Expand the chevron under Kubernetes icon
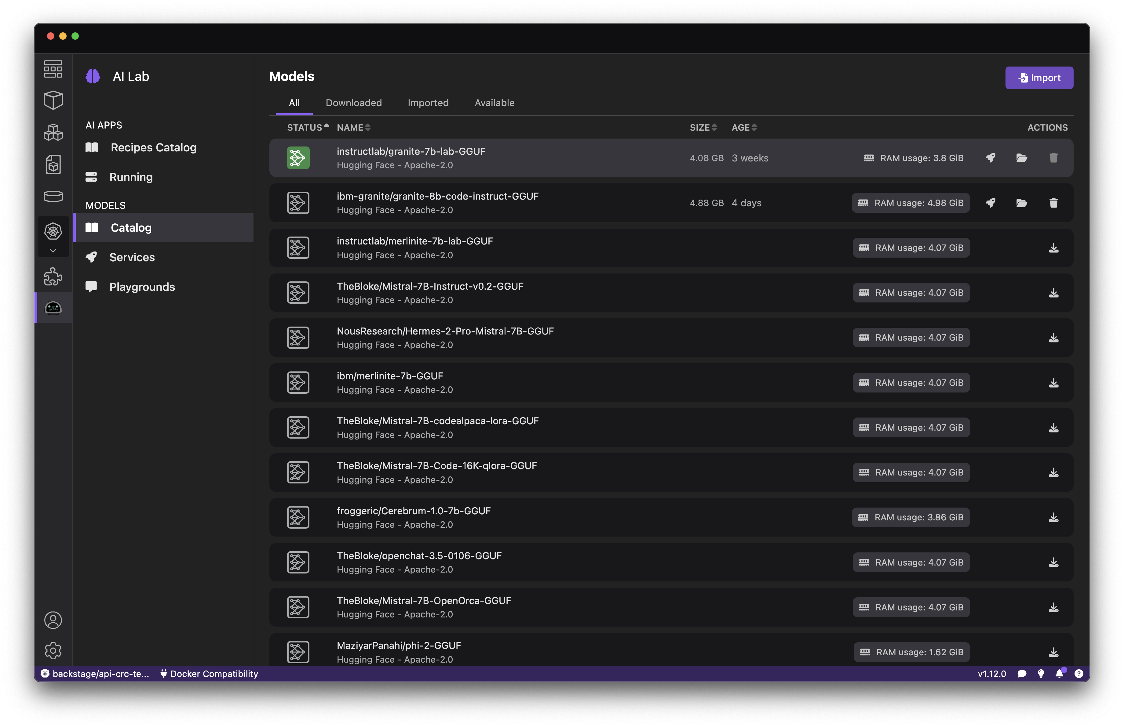 pyautogui.click(x=53, y=251)
